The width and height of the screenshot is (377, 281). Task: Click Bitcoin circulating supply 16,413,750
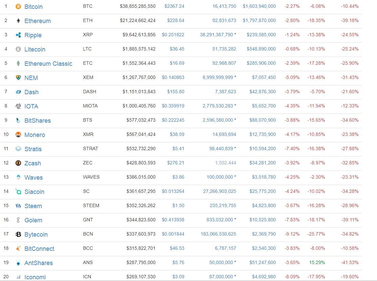[224, 6]
